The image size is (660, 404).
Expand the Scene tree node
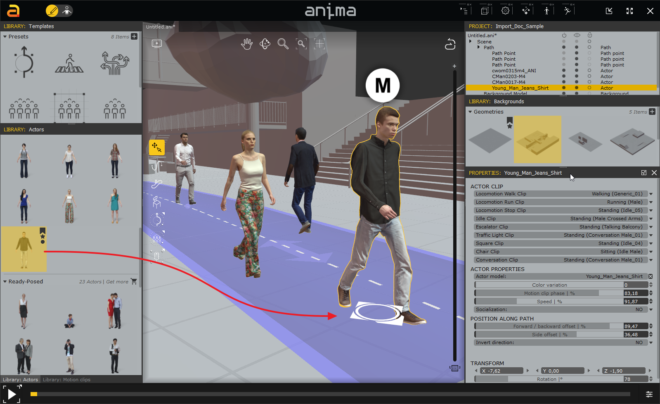(x=471, y=41)
